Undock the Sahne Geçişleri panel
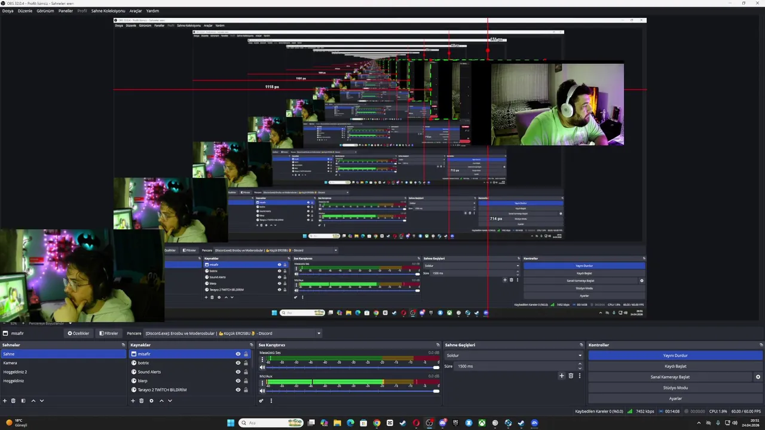 point(581,345)
